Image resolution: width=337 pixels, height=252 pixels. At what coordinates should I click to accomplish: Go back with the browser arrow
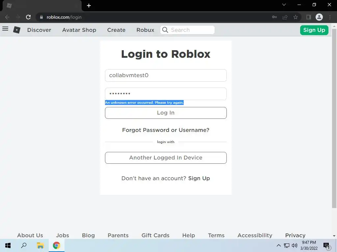(7, 17)
